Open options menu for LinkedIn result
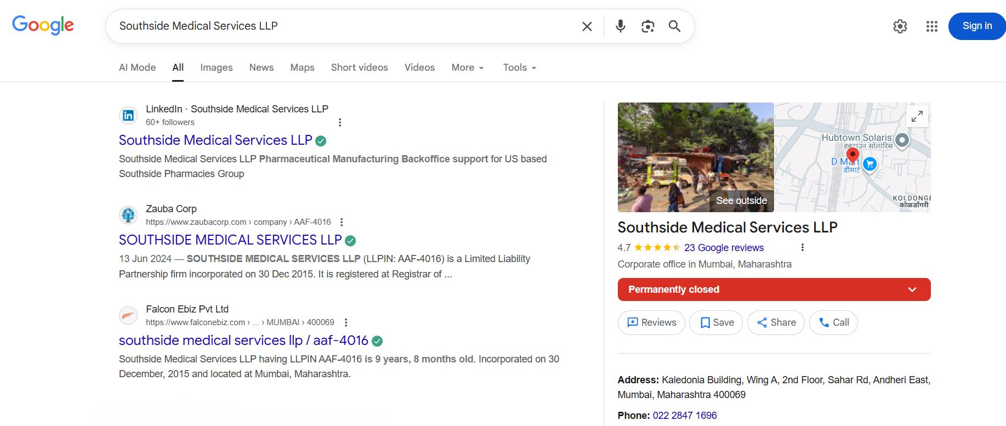The width and height of the screenshot is (1006, 426). [340, 122]
